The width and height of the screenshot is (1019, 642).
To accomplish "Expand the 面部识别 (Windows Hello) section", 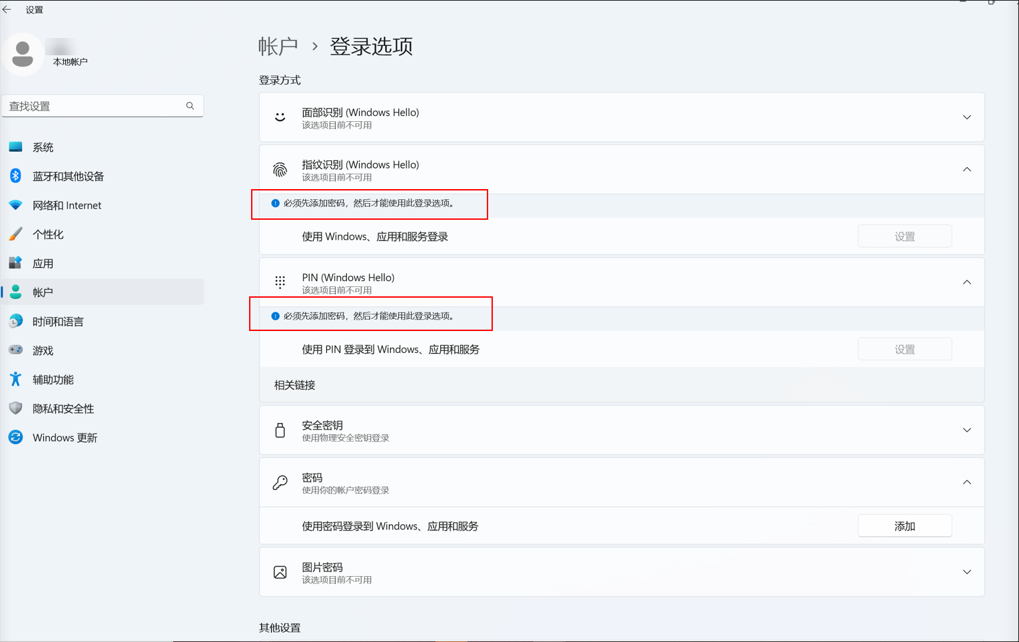I will [966, 117].
